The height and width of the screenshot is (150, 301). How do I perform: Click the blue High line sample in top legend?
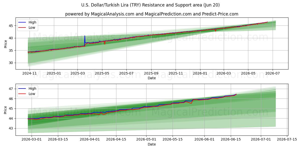point(22,22)
